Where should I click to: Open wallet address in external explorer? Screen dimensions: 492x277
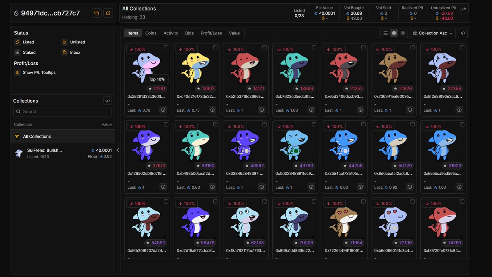click(108, 13)
